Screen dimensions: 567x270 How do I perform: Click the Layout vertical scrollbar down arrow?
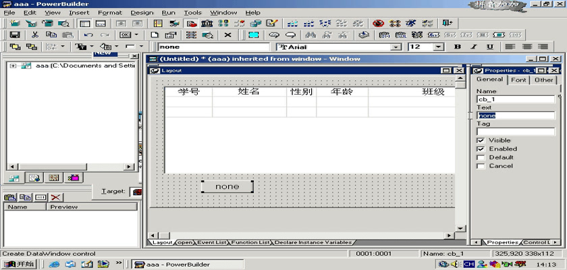coord(460,228)
